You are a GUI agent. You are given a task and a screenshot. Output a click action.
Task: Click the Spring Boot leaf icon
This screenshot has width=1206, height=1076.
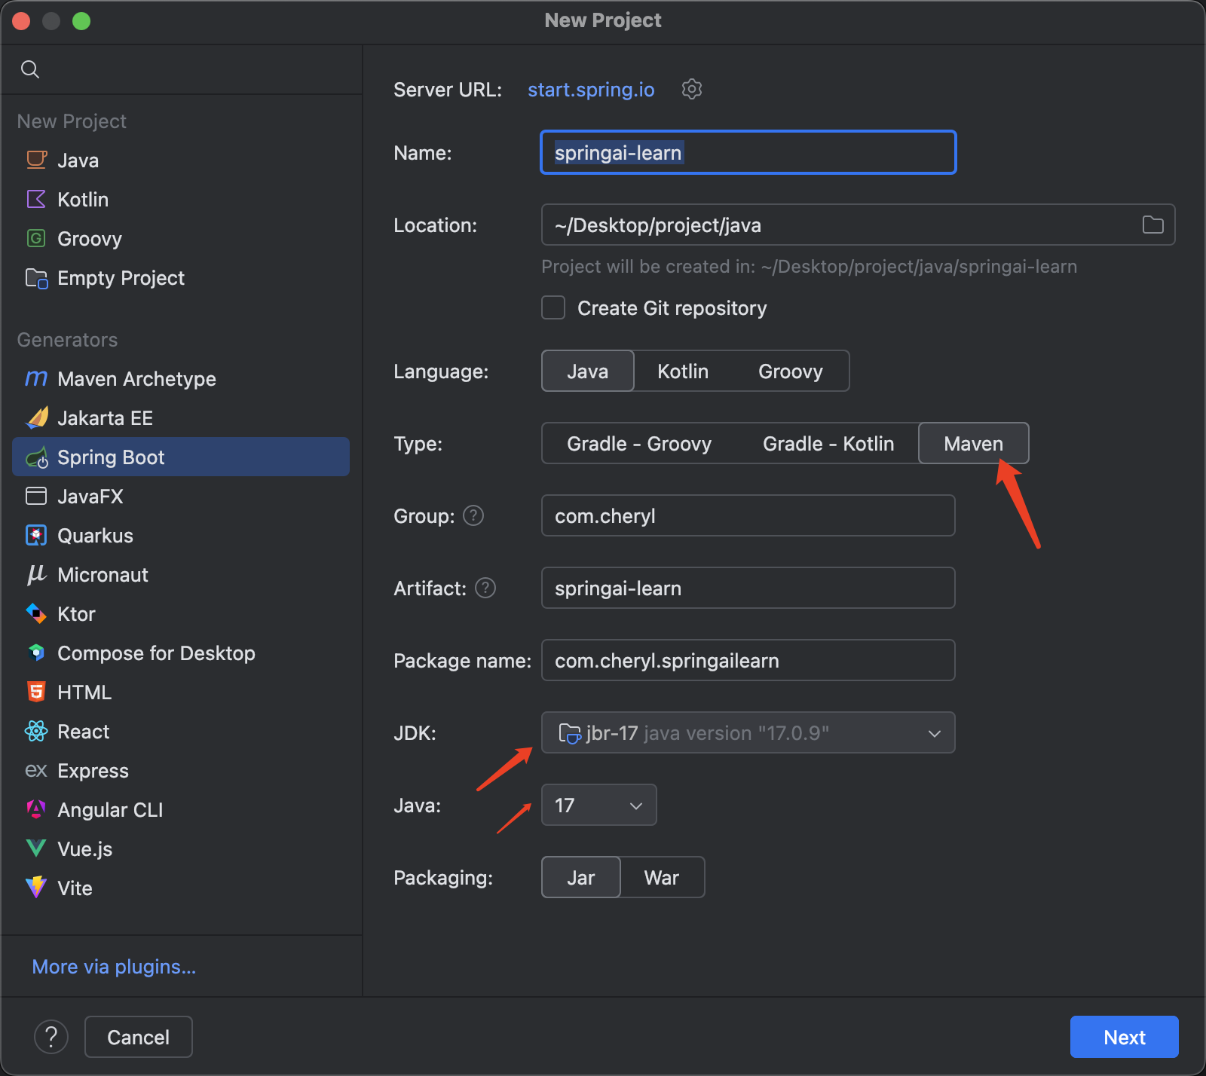pos(36,457)
